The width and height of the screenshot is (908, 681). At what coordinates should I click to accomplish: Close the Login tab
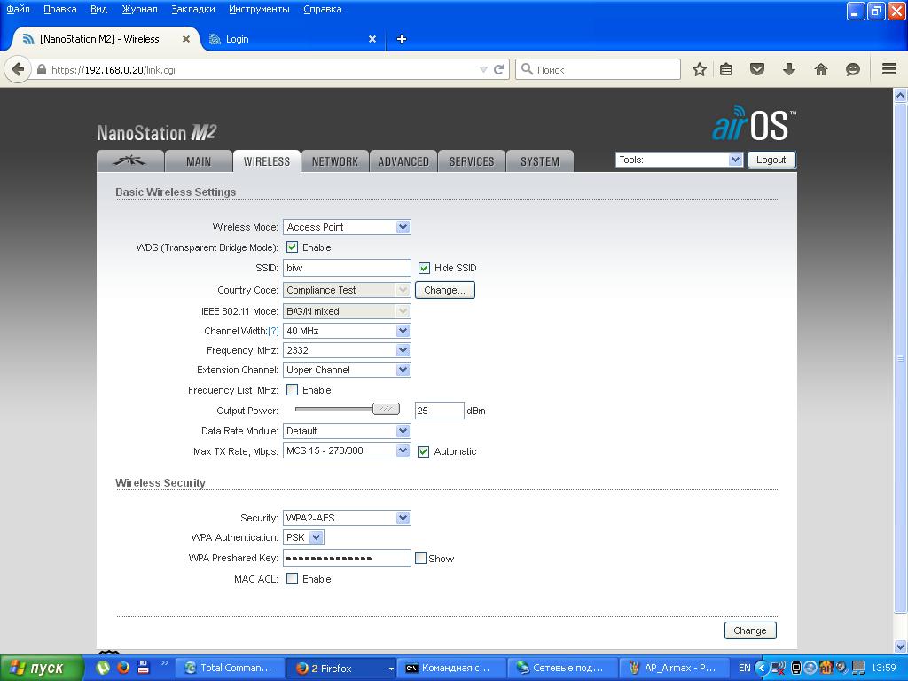click(372, 39)
